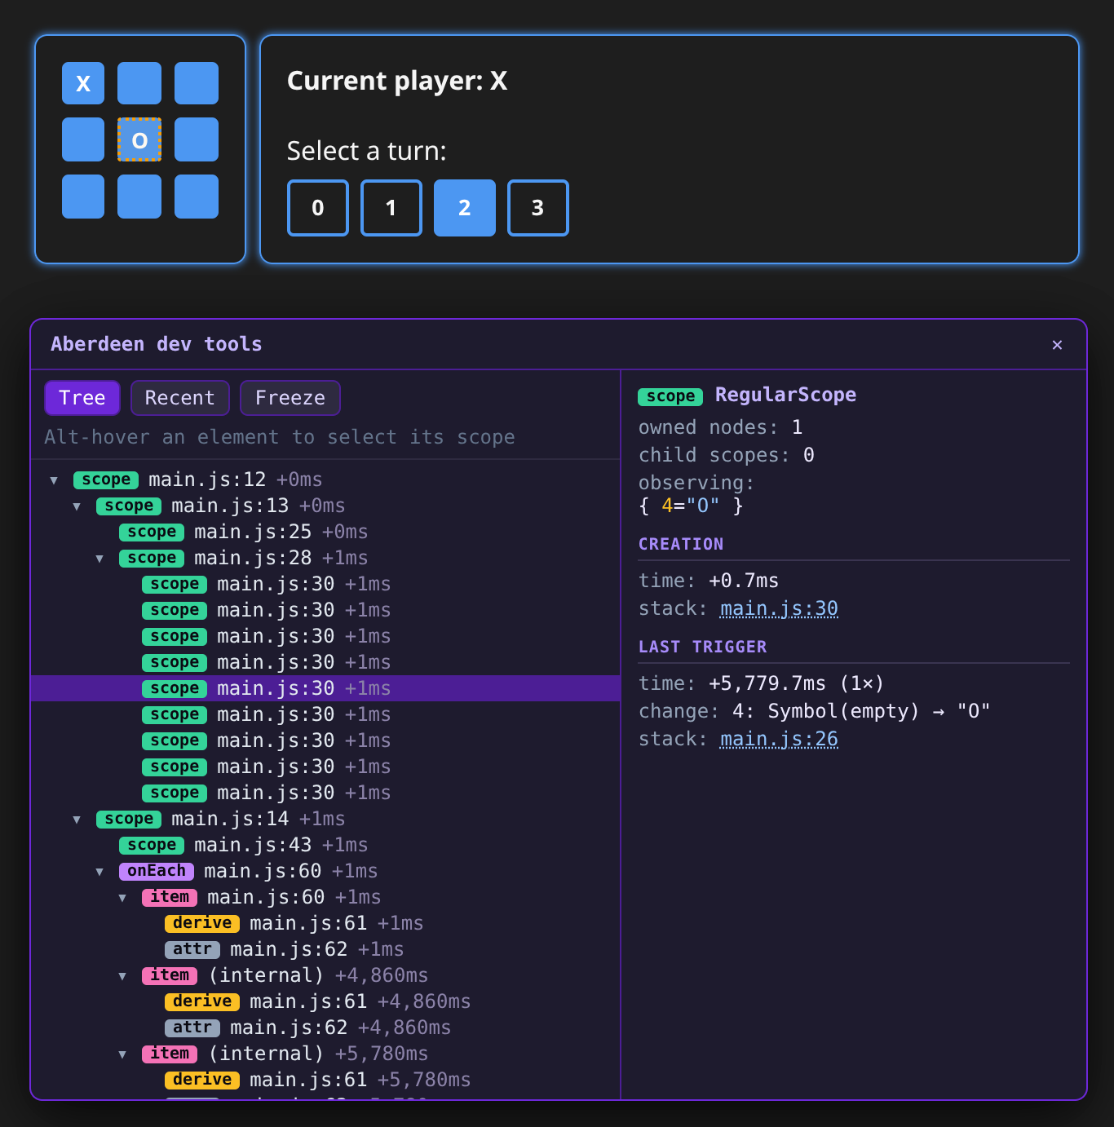This screenshot has height=1127, width=1114.
Task: Collapse the main.js:28 scope node
Action: tap(99, 559)
